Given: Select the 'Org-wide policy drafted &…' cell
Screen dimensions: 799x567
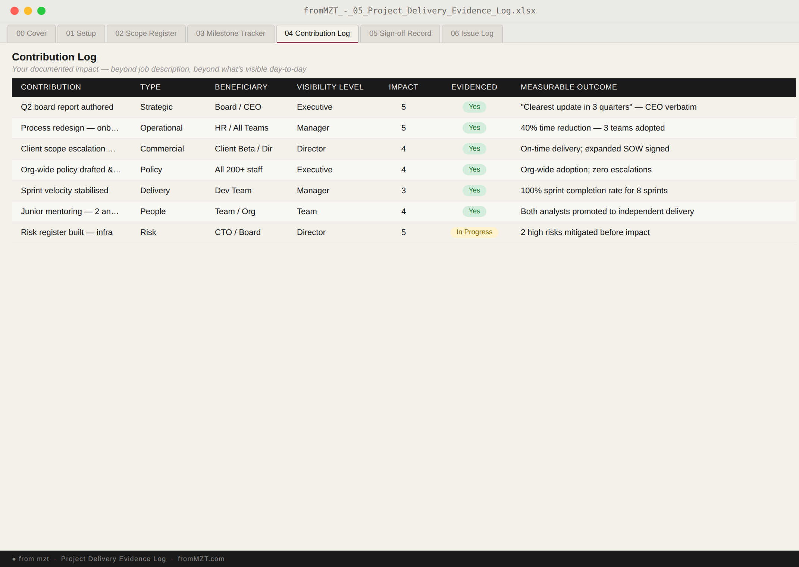Looking at the screenshot, I should coord(71,170).
